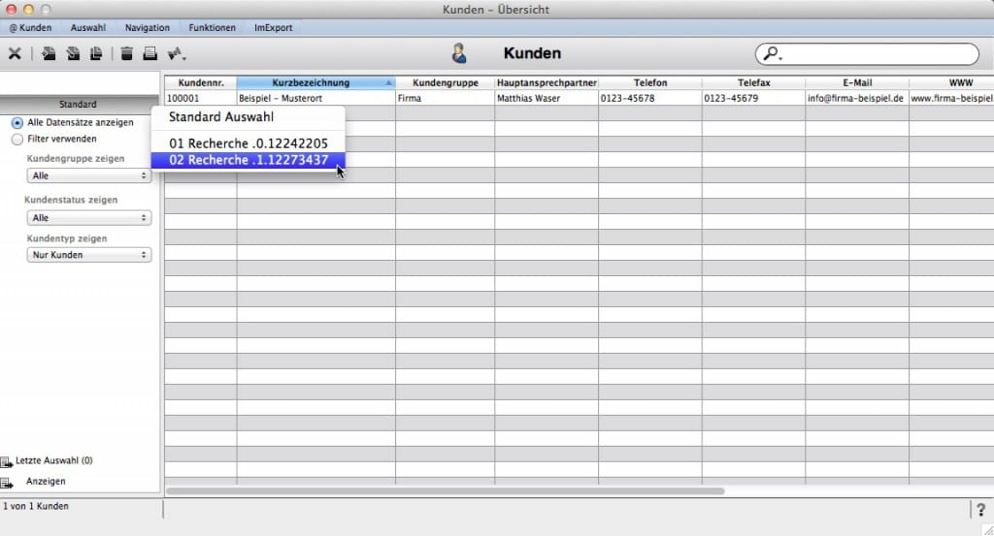Screen dimensions: 994x536
Task: Click the trash delete icon
Action: point(127,53)
